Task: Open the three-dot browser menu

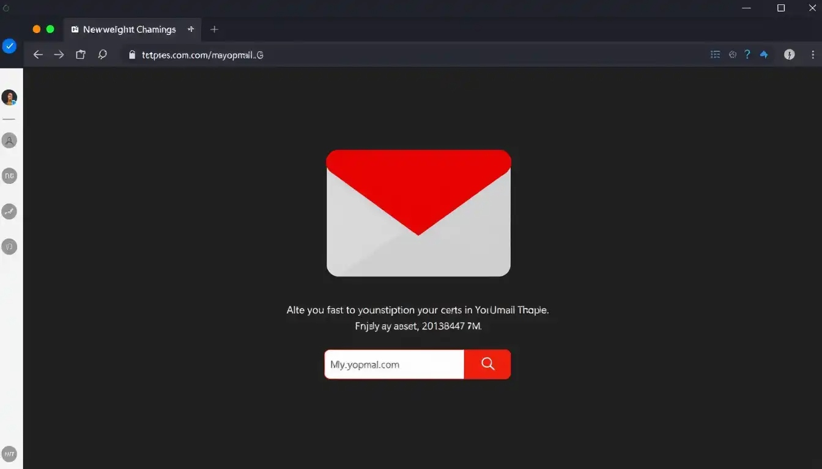Action: click(813, 54)
